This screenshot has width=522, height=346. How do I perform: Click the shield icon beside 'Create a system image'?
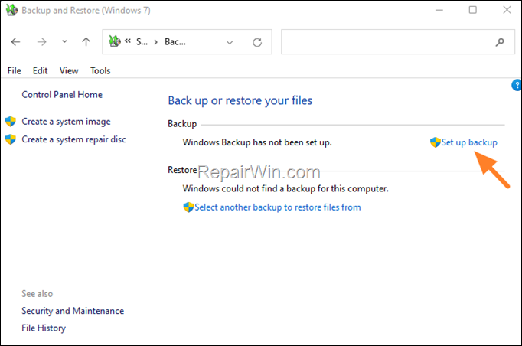tap(11, 122)
